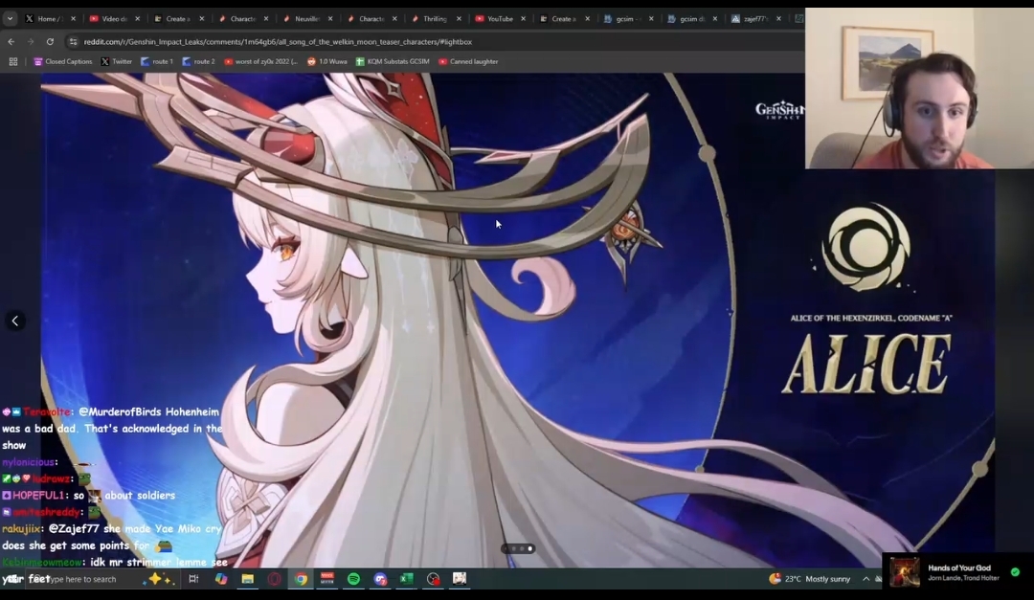
Task: Click the Reddit URL address bar
Action: (277, 41)
